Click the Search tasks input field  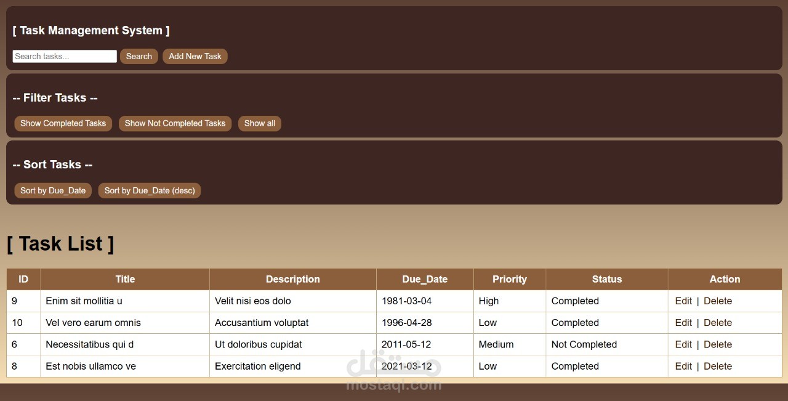point(65,56)
